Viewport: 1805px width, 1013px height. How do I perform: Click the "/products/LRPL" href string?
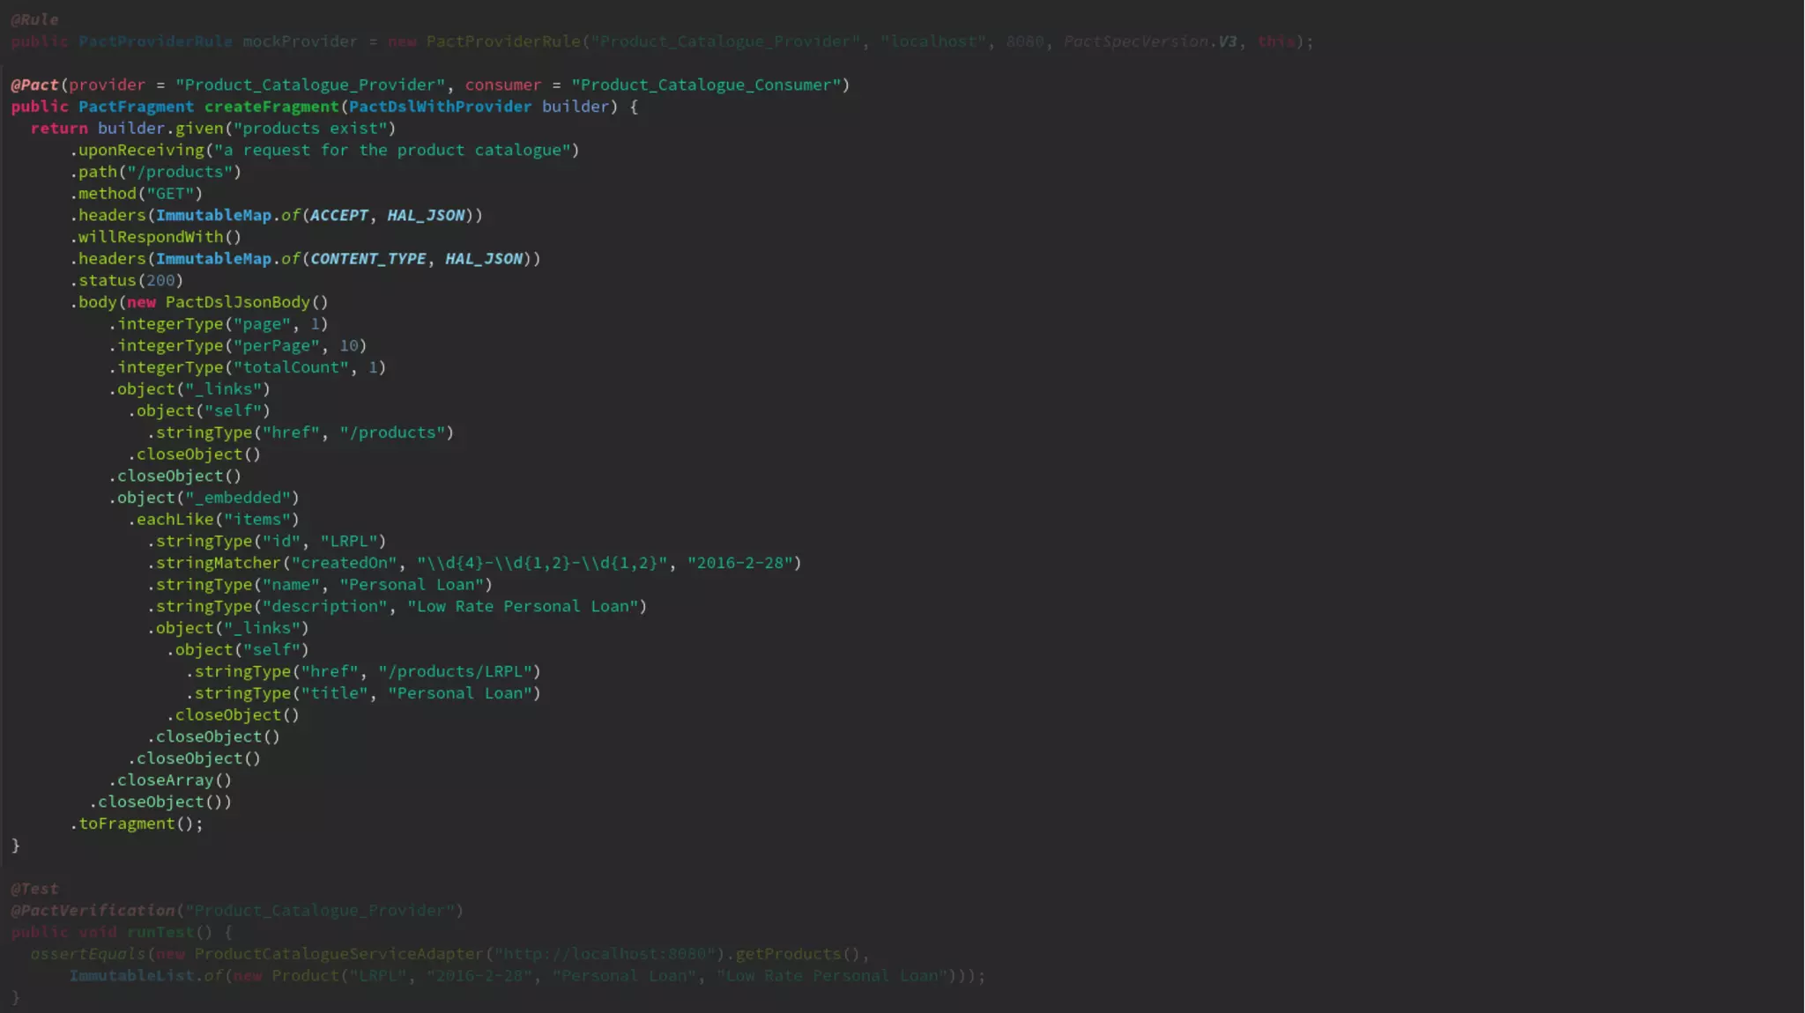[455, 671]
